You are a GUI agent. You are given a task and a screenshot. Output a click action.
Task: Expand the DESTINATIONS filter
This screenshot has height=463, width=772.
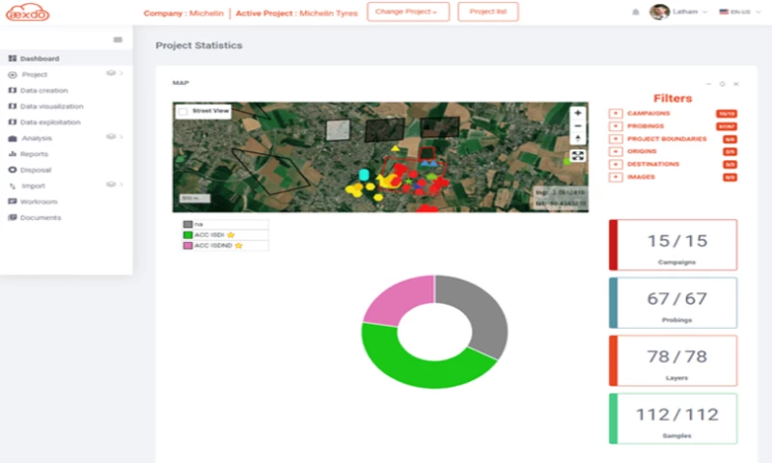tap(616, 164)
